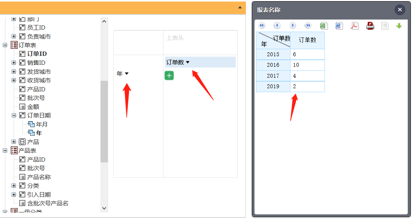This screenshot has width=414, height=221.
Task: Select the 含批次号产品名 field
Action: pos(48,203)
